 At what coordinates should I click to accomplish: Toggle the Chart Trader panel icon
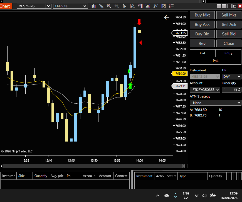pyautogui.click(x=140, y=6)
